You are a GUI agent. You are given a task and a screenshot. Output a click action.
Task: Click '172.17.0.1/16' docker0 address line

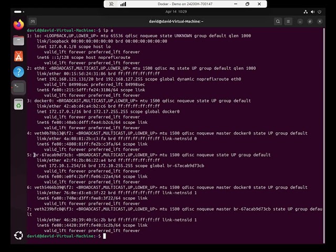click(x=108, y=112)
